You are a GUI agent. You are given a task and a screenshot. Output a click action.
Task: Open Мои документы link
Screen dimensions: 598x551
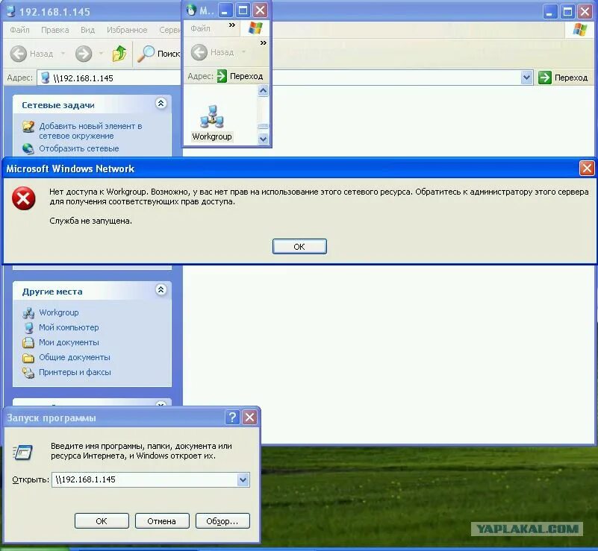click(x=69, y=342)
